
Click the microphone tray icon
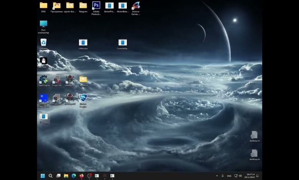tap(222, 176)
